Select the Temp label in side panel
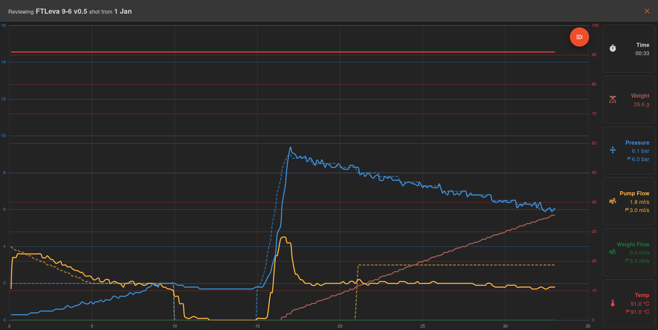This screenshot has width=658, height=330. point(642,295)
